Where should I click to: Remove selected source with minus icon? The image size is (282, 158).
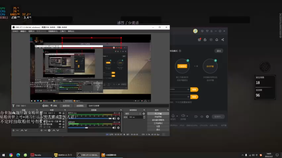(45, 130)
